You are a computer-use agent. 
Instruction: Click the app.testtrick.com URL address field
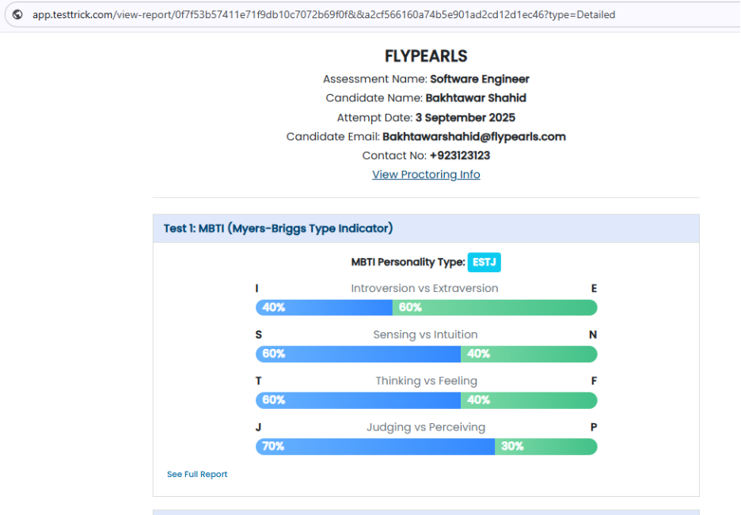323,15
